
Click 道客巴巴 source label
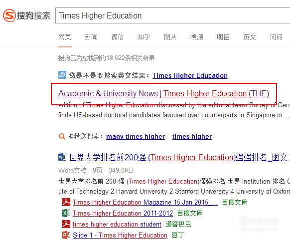pyautogui.click(x=178, y=225)
